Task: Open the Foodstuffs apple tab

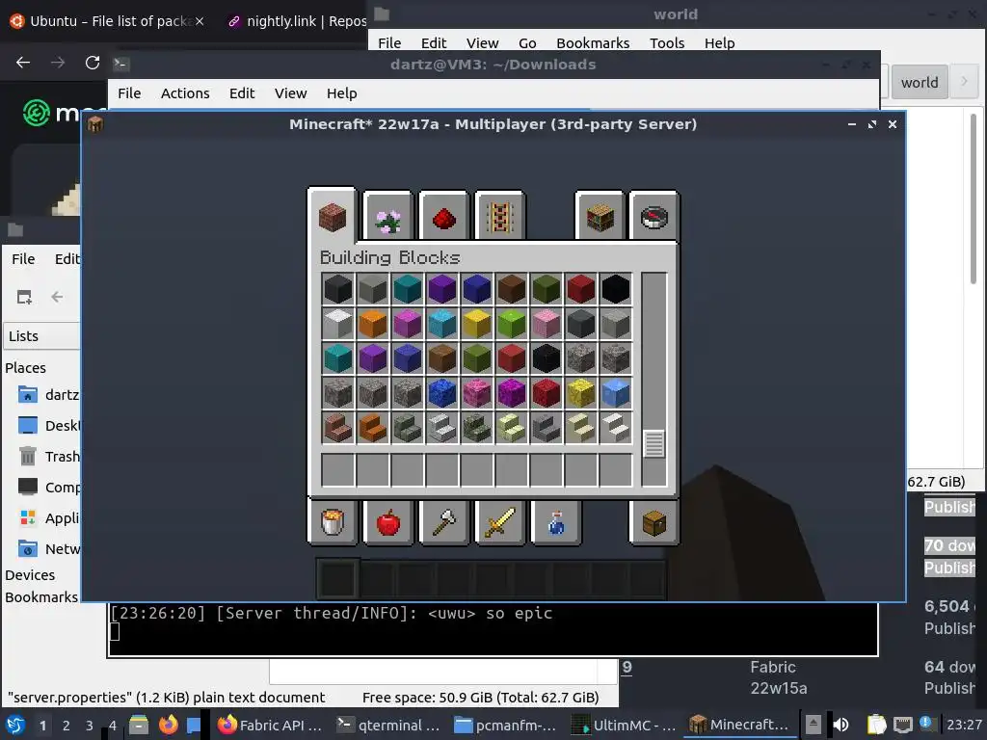Action: pyautogui.click(x=388, y=521)
